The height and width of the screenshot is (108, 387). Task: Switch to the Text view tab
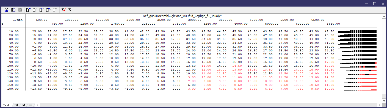pyautogui.click(x=6, y=105)
